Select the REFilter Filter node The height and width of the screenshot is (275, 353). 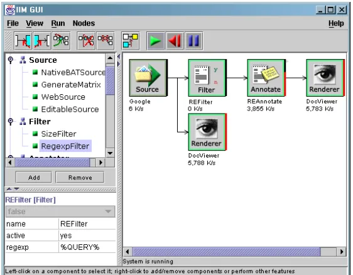[x=207, y=78]
